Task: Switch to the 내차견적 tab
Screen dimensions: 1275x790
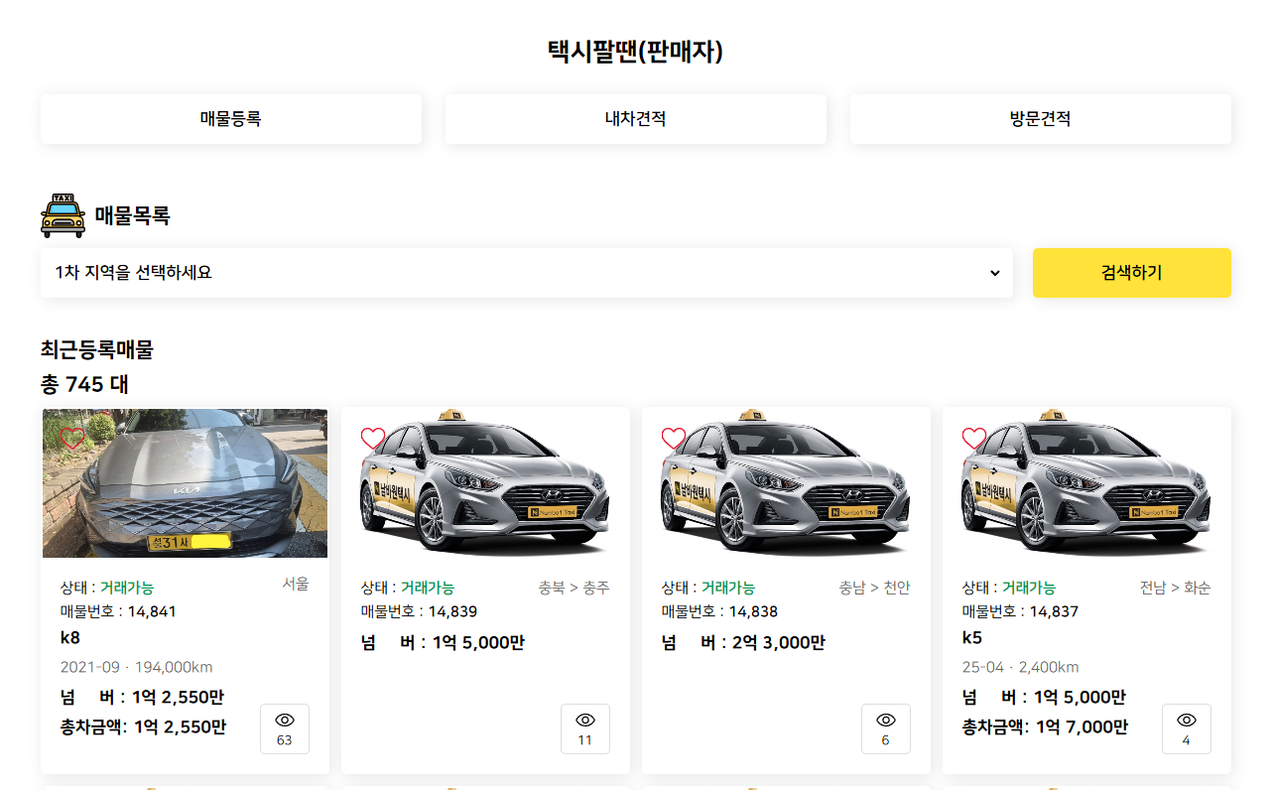Action: [x=635, y=118]
